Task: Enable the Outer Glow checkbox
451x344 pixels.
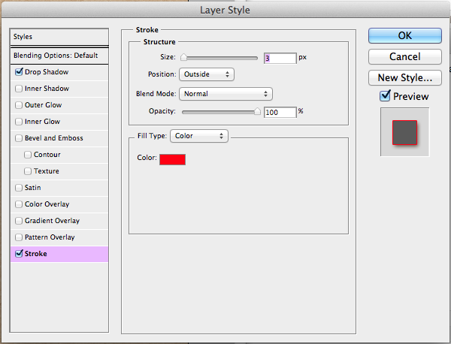Action: 19,105
